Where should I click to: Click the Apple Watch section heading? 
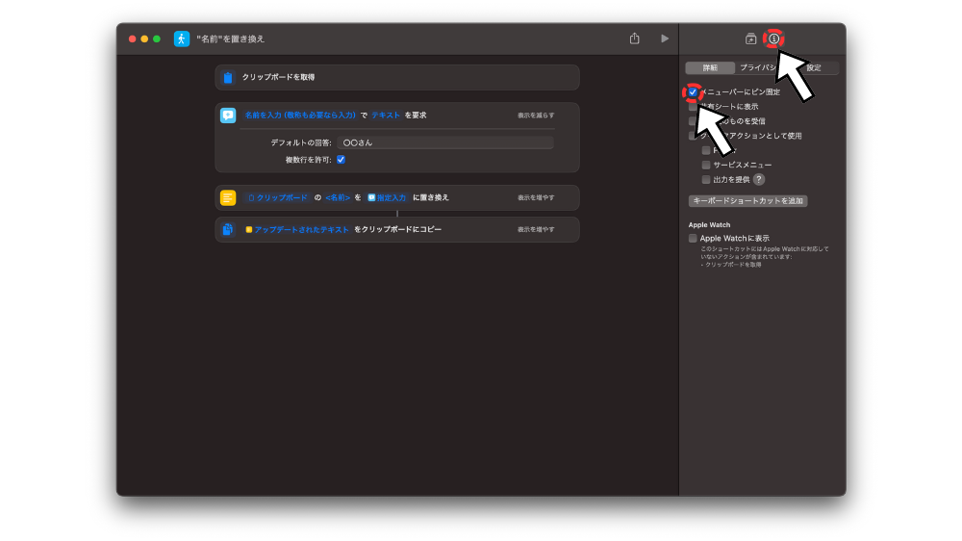pyautogui.click(x=709, y=224)
